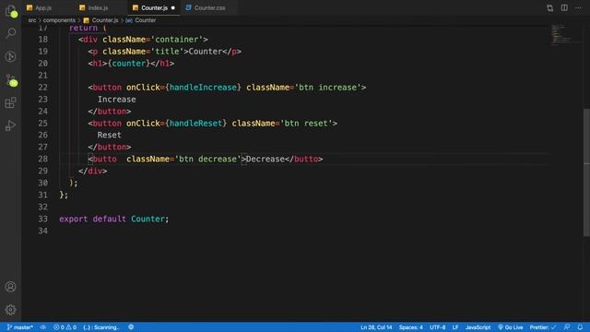Open errors and warnings count in status bar
Image resolution: width=590 pixels, height=332 pixels.
click(x=65, y=327)
